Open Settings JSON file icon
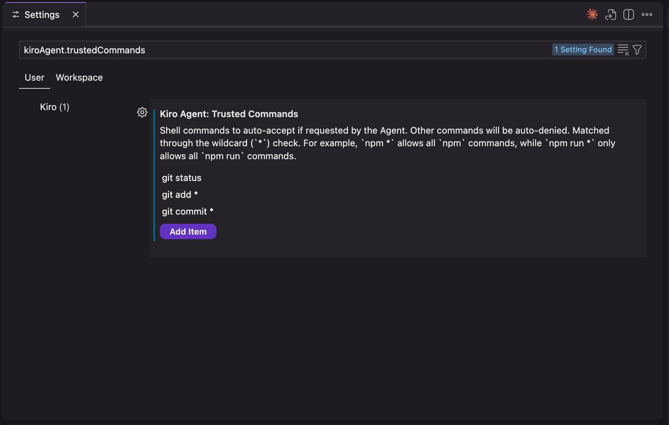 coord(610,15)
